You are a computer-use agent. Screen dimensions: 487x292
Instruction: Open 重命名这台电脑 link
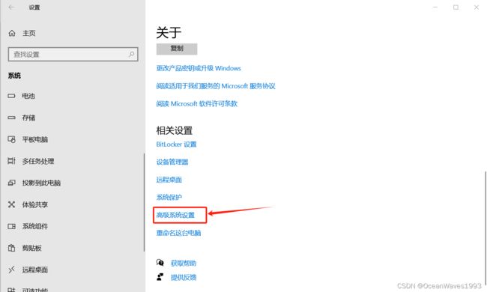tap(178, 233)
